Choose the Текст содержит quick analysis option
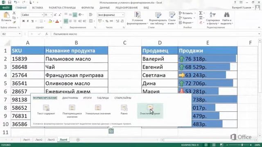The image size is (262, 147). point(46,110)
